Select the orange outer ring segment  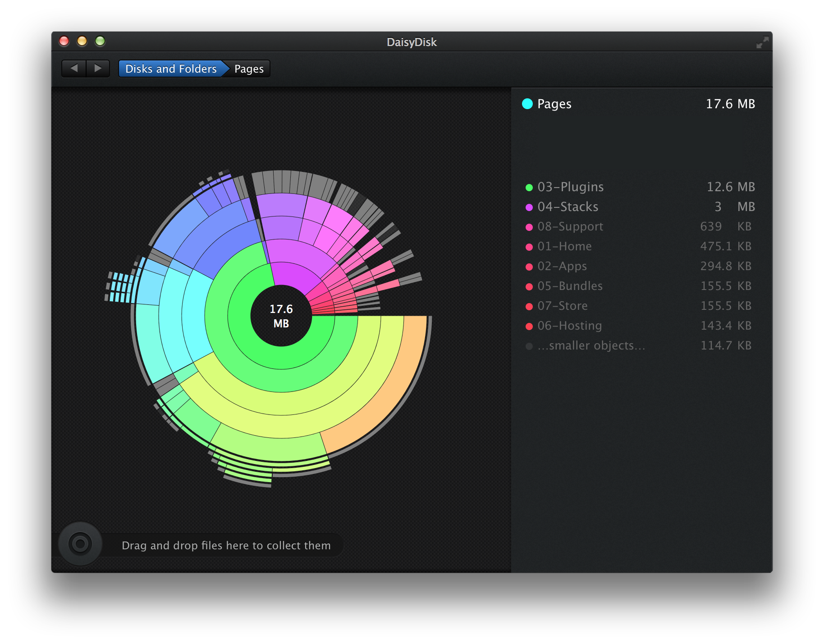point(390,397)
